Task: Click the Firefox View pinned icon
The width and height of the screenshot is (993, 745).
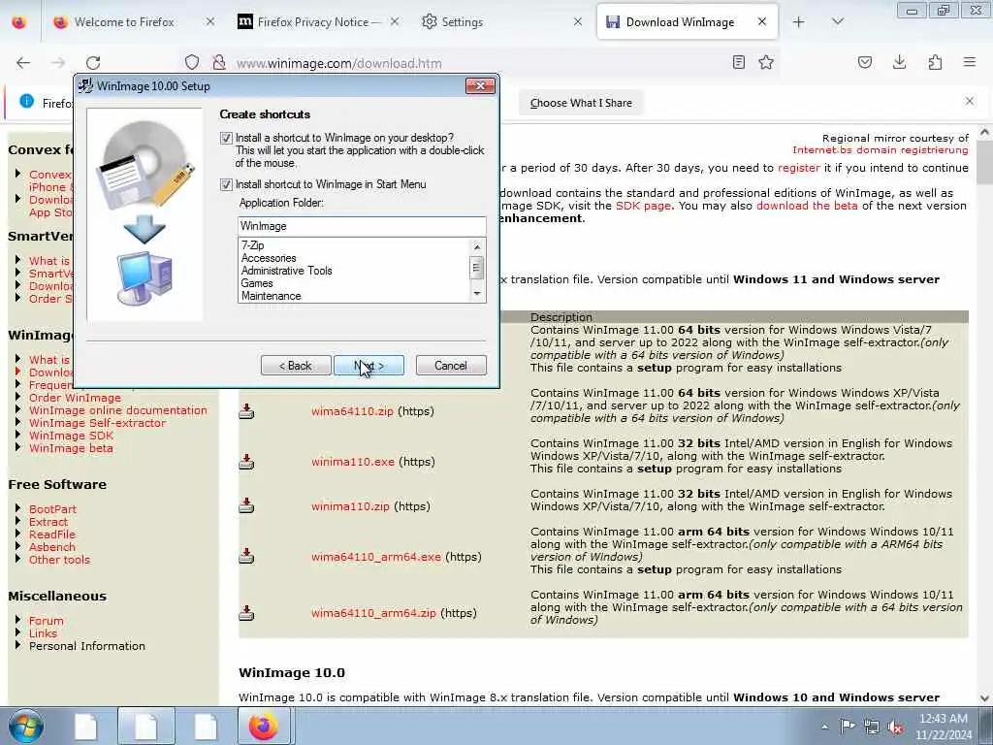Action: (19, 22)
